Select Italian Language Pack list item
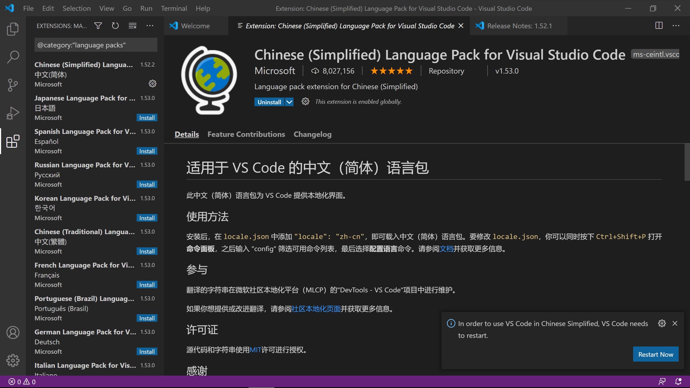 (95, 368)
